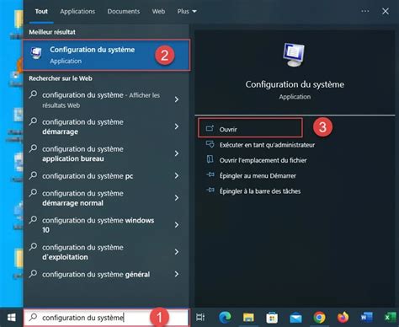Click the magnifier icon in the search box
399x327 pixels.
33,317
